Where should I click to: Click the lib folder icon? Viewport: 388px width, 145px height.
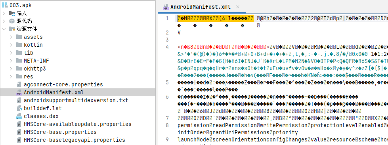point(19,53)
